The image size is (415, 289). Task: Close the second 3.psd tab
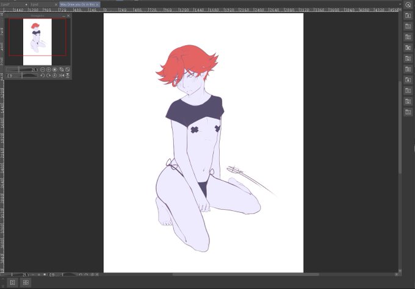56,4
